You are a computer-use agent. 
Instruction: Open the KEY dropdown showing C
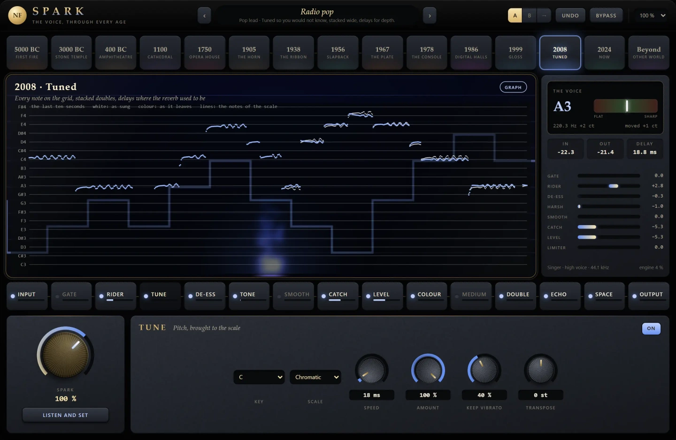pos(259,377)
